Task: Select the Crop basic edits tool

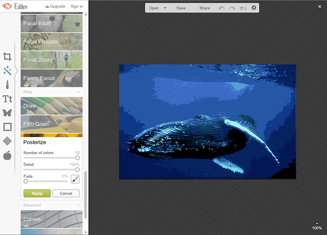Action: 7,57
